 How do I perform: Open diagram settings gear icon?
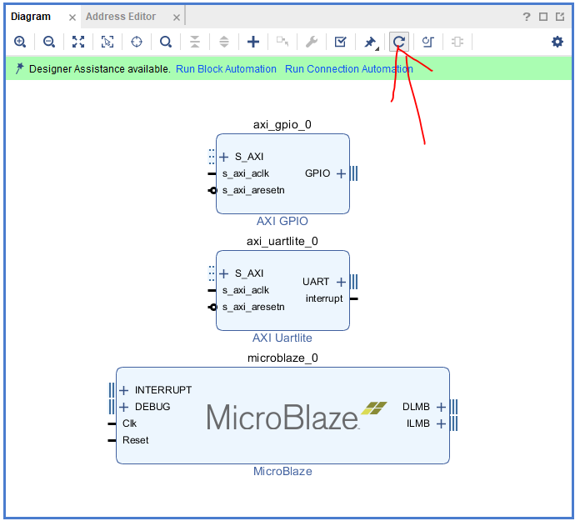pyautogui.click(x=557, y=42)
